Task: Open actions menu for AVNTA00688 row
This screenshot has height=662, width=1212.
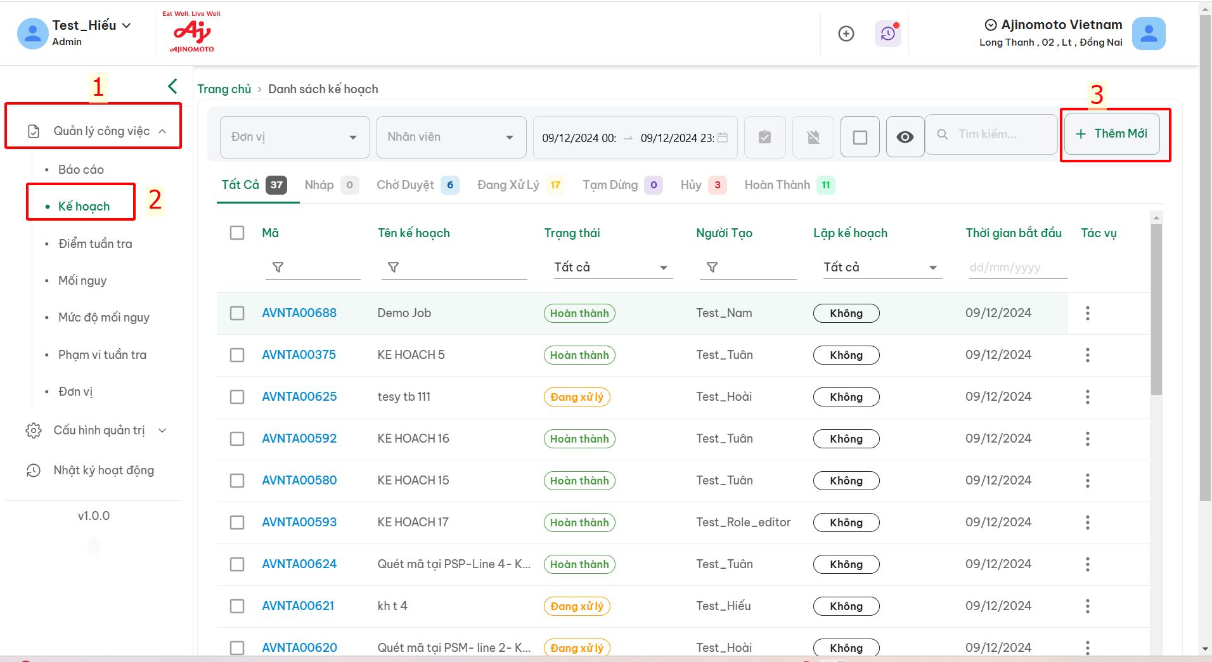Action: (x=1088, y=313)
